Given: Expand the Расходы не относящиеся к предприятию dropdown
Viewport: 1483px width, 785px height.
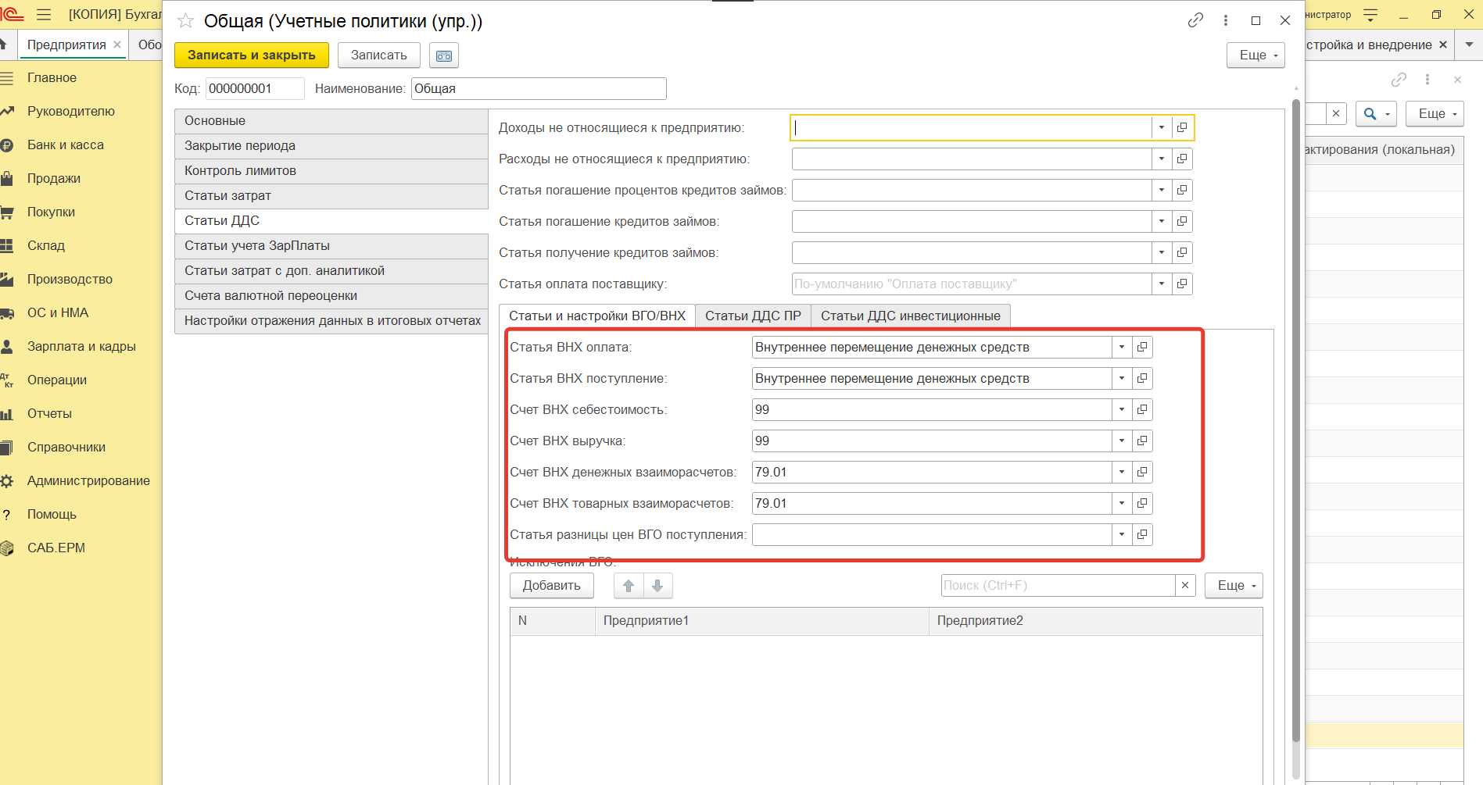Looking at the screenshot, I should tap(1162, 159).
